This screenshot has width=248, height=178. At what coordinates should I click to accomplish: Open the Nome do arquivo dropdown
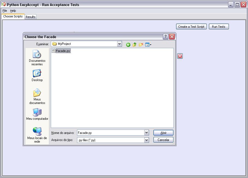click(147, 133)
